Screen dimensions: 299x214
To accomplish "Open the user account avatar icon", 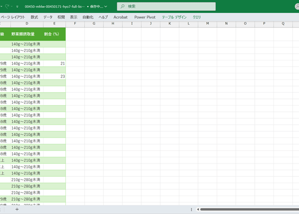I will [x=297, y=6].
